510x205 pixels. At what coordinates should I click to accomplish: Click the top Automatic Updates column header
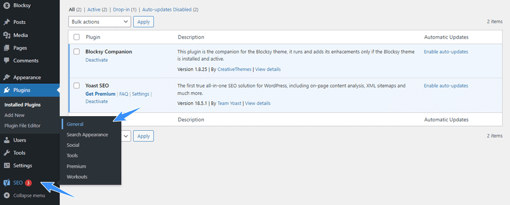447,37
